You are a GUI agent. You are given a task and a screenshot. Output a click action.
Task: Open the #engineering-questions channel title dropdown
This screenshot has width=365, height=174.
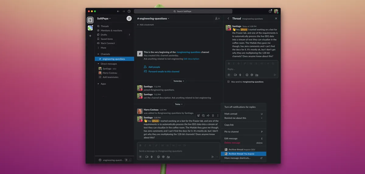(x=153, y=19)
